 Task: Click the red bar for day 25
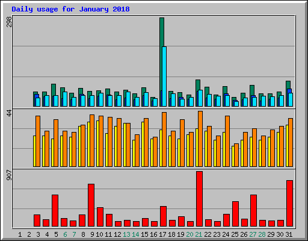pos(236,214)
